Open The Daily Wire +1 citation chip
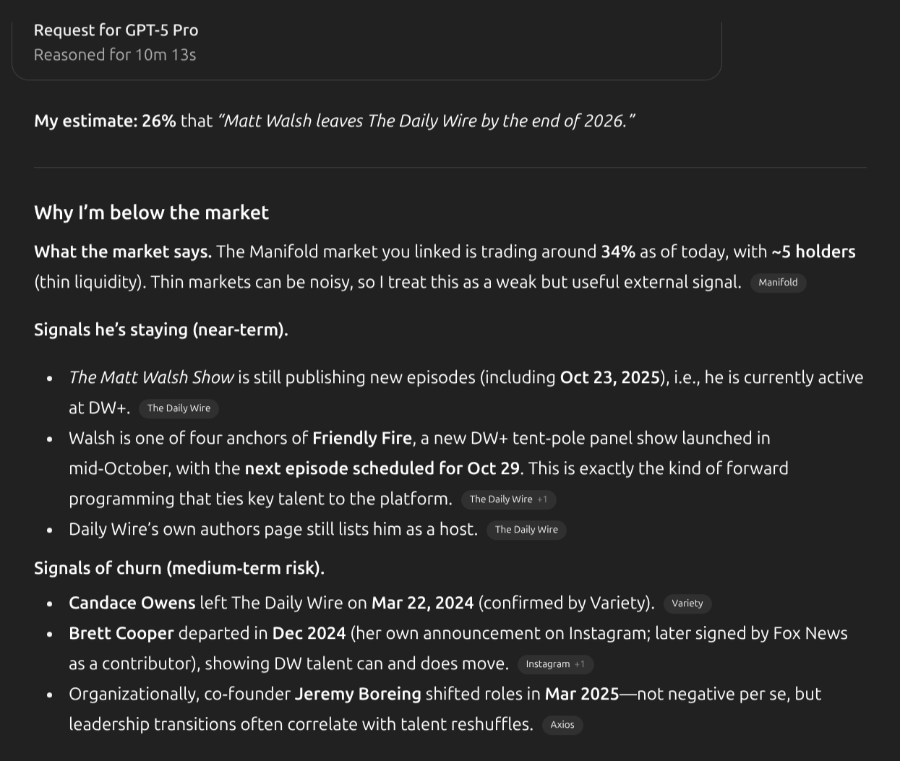 tap(508, 499)
